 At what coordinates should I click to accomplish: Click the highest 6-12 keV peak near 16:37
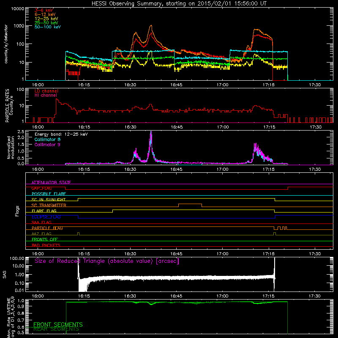(151, 26)
